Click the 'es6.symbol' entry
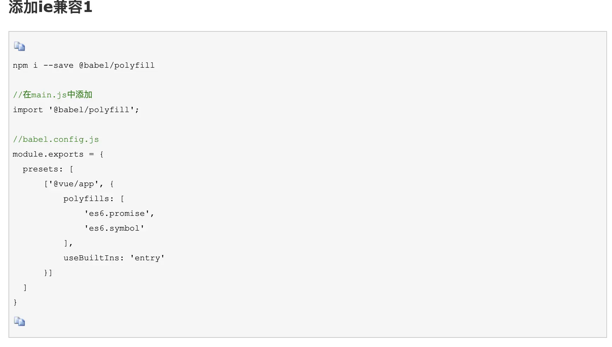The image size is (612, 347). pos(114,228)
